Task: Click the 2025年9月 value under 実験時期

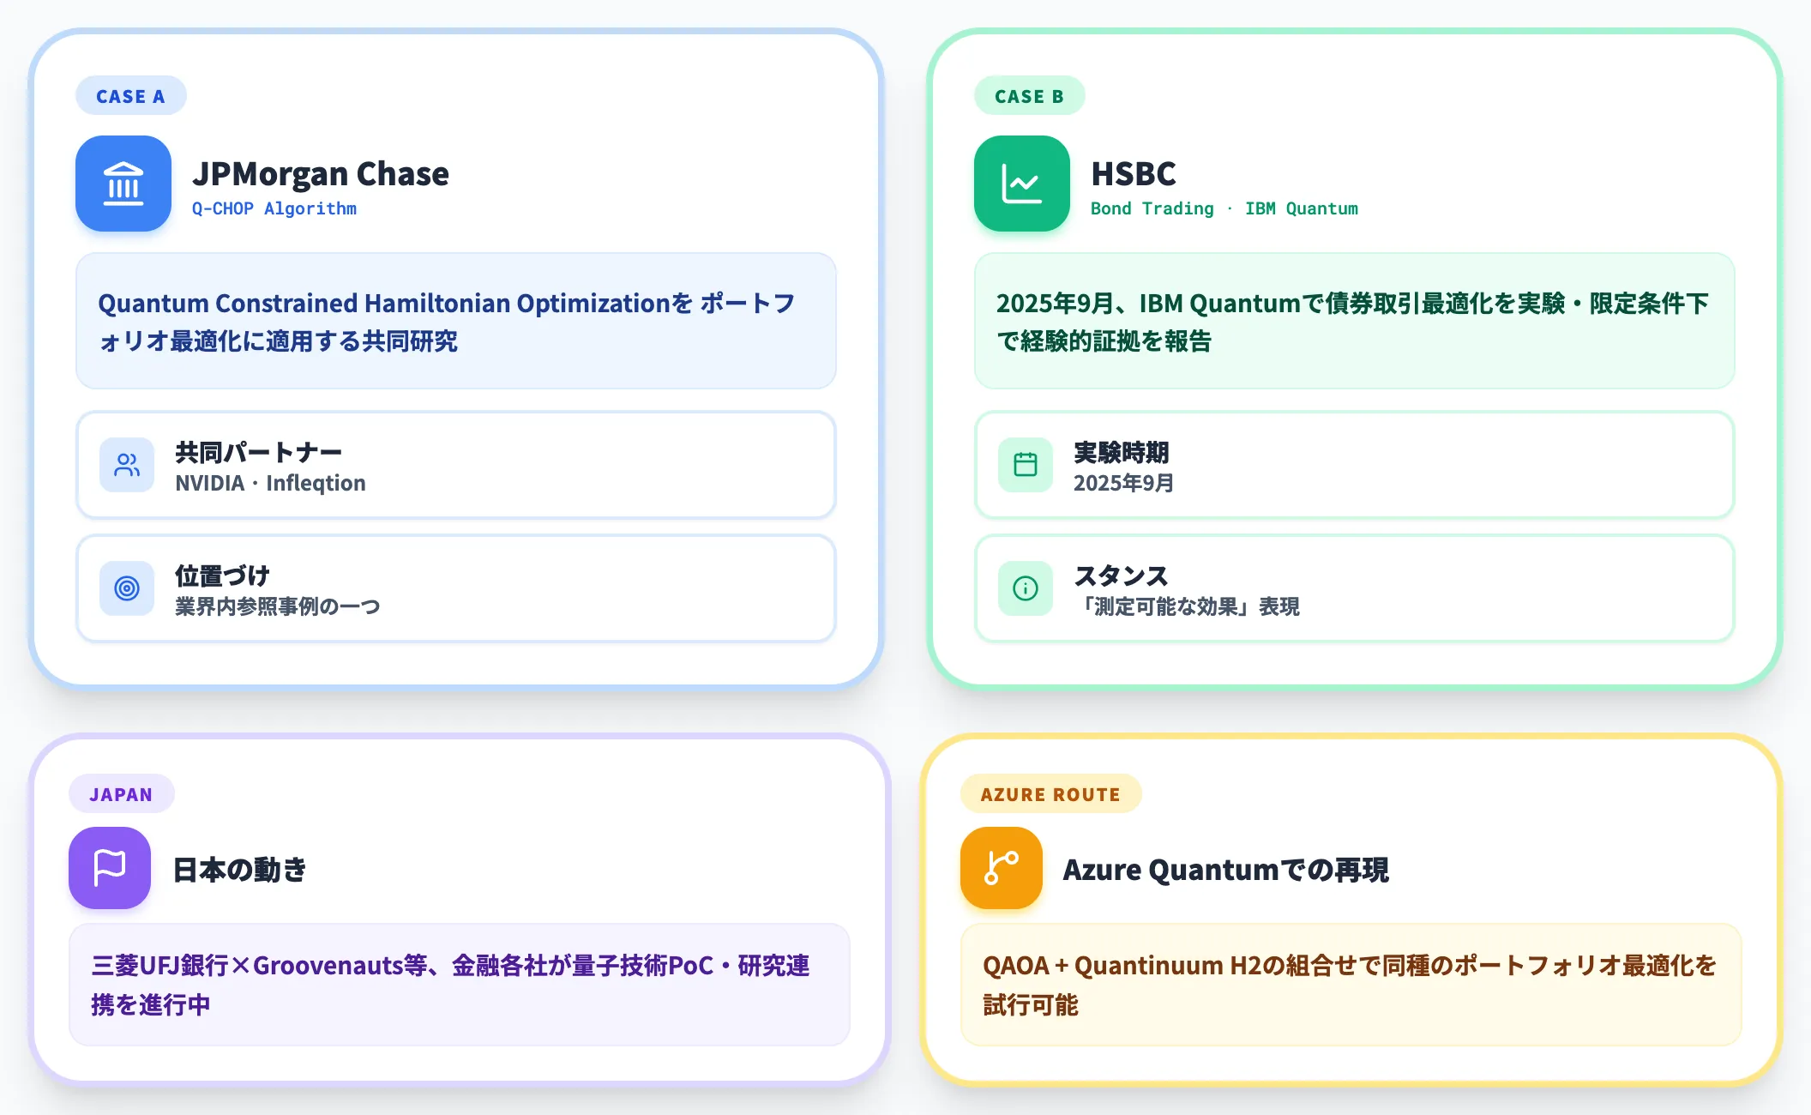Action: [x=1123, y=483]
